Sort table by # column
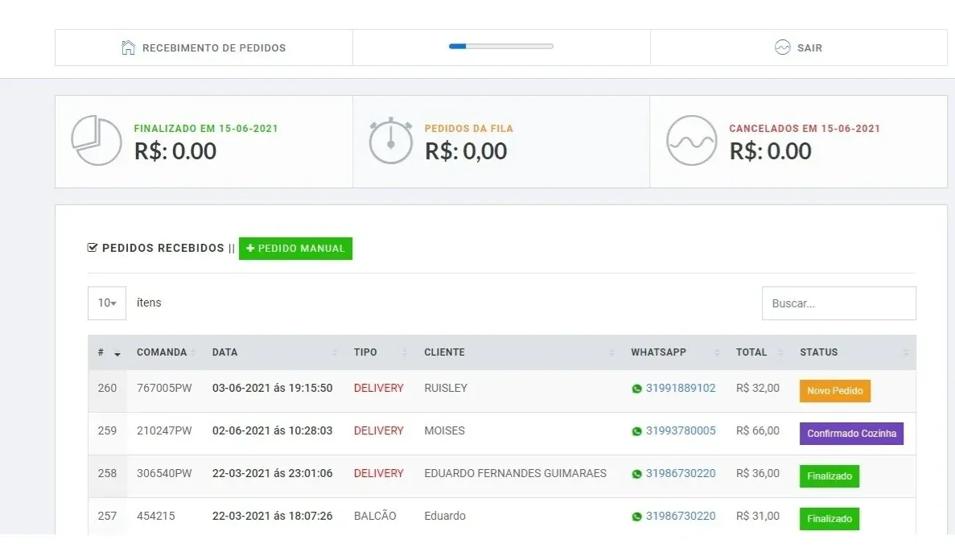This screenshot has width=955, height=560. click(109, 352)
